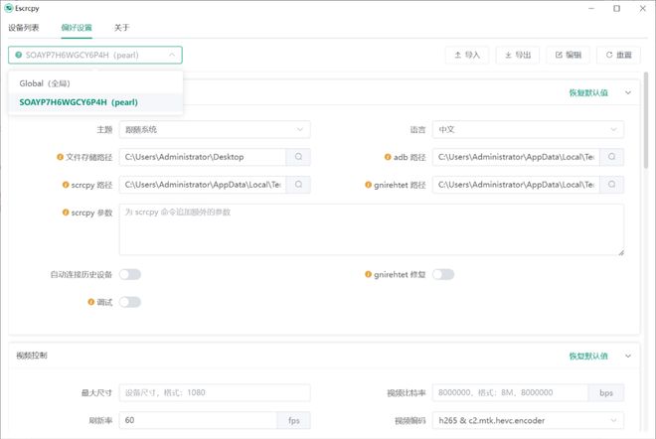The image size is (656, 439).
Task: Select Global (全局) from the dropdown list
Action: pos(95,83)
